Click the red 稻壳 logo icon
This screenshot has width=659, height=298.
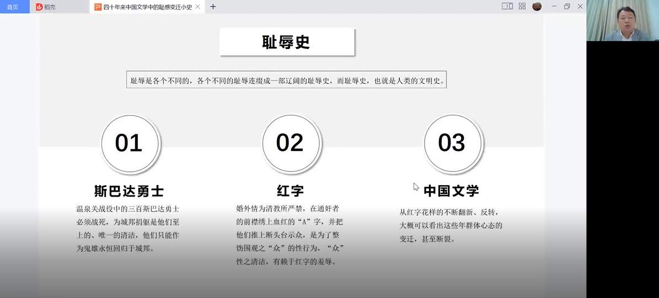(x=40, y=7)
